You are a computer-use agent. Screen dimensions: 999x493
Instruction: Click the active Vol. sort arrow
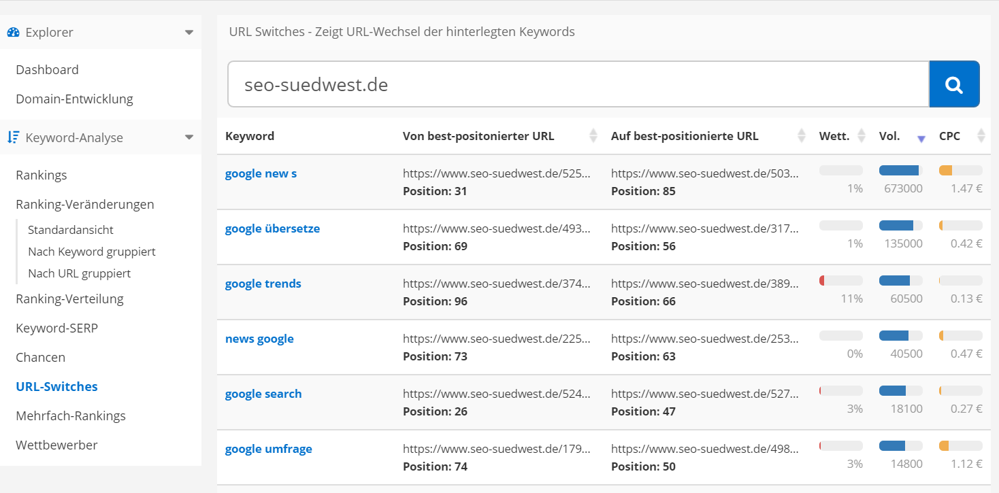(x=921, y=138)
